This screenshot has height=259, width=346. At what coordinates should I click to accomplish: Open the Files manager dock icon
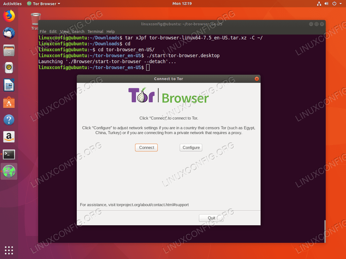(x=9, y=51)
